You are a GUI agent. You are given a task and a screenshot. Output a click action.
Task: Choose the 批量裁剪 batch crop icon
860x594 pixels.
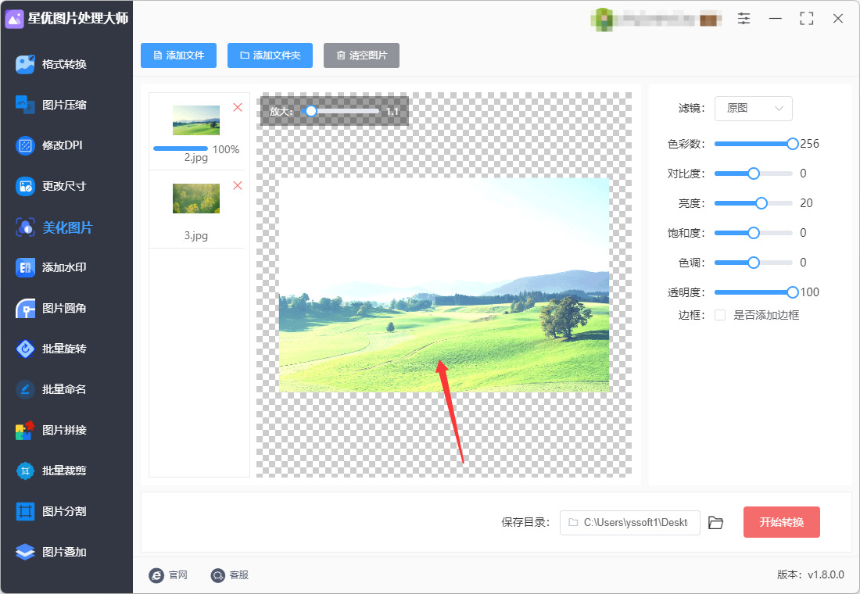click(x=25, y=471)
